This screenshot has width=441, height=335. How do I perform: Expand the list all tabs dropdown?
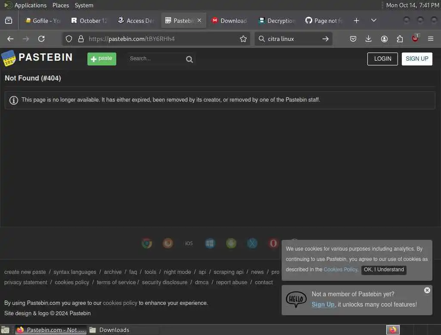pos(374,21)
